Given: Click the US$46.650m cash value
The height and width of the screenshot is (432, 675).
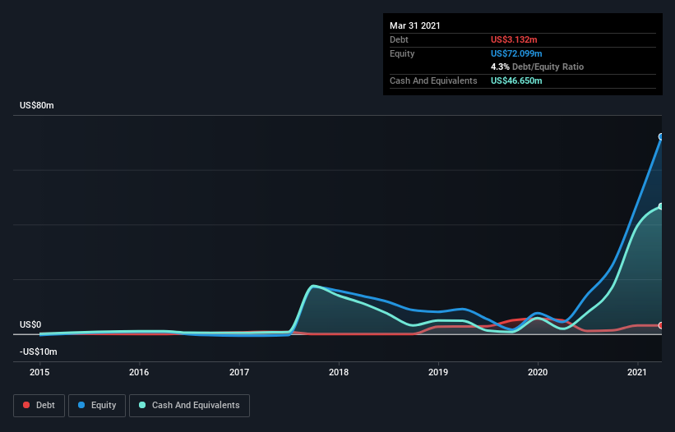Looking at the screenshot, I should click(516, 80).
